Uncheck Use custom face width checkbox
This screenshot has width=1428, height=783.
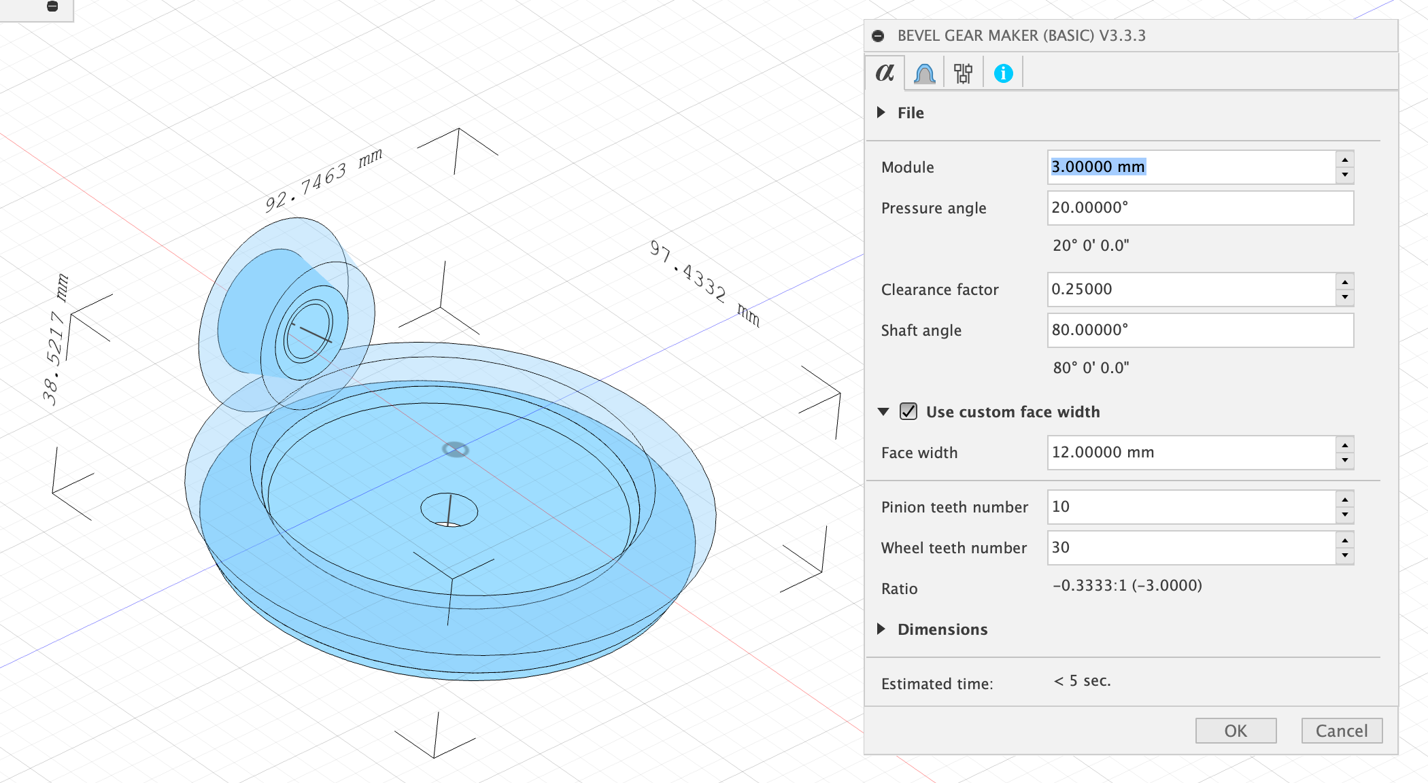coord(908,411)
